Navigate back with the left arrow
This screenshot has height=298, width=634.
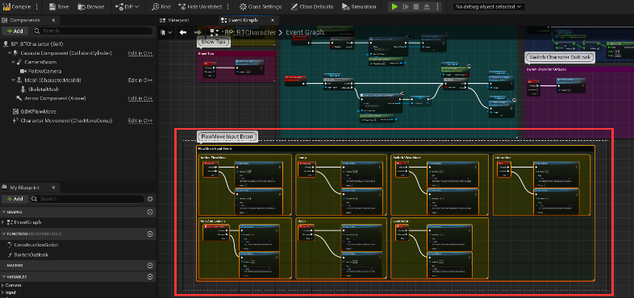[x=183, y=32]
